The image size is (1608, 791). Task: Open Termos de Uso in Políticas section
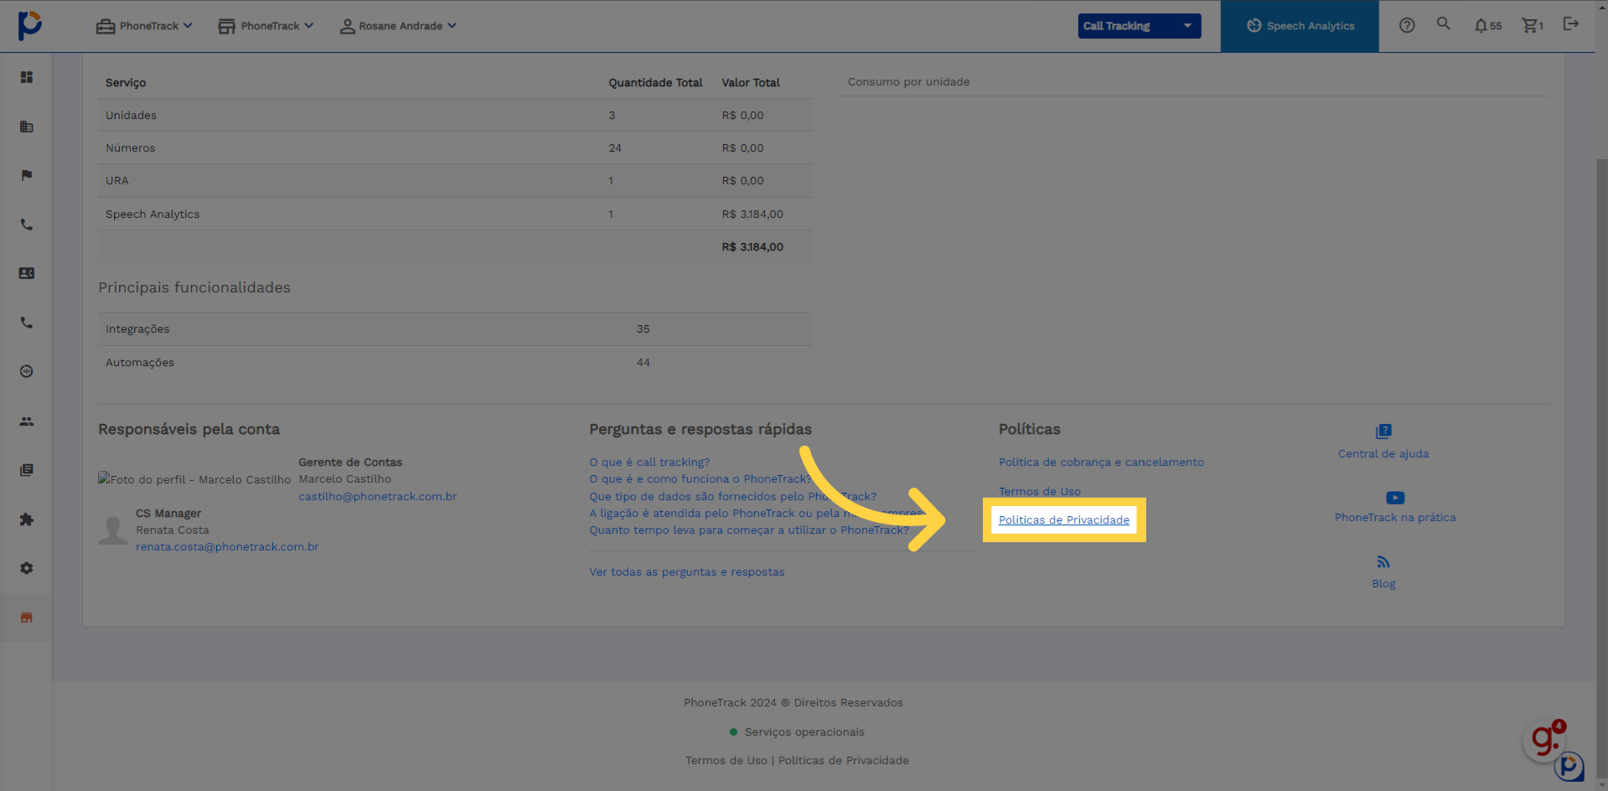pos(1039,492)
